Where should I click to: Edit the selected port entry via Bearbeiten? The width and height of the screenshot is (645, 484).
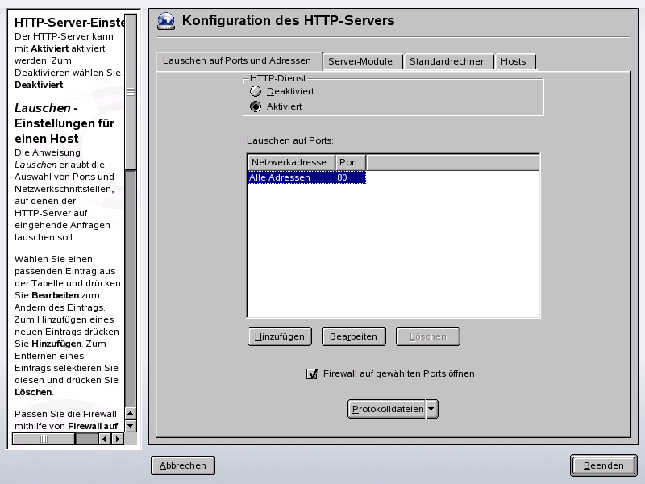pos(353,336)
